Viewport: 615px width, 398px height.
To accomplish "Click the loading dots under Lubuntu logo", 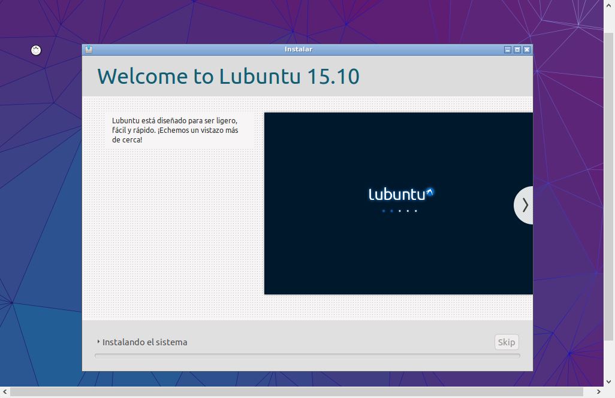I will pyautogui.click(x=399, y=211).
